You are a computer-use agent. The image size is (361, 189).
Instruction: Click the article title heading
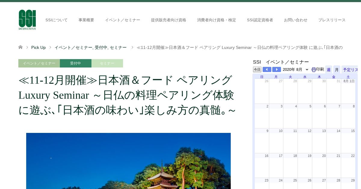coord(127,95)
